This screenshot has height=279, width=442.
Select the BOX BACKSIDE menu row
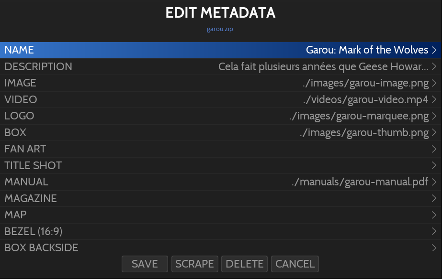[x=42, y=247]
